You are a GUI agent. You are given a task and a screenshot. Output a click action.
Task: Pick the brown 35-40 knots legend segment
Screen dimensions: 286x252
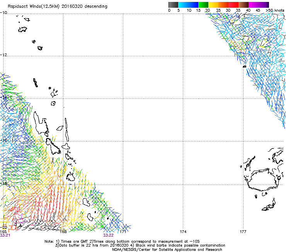click(243, 5)
